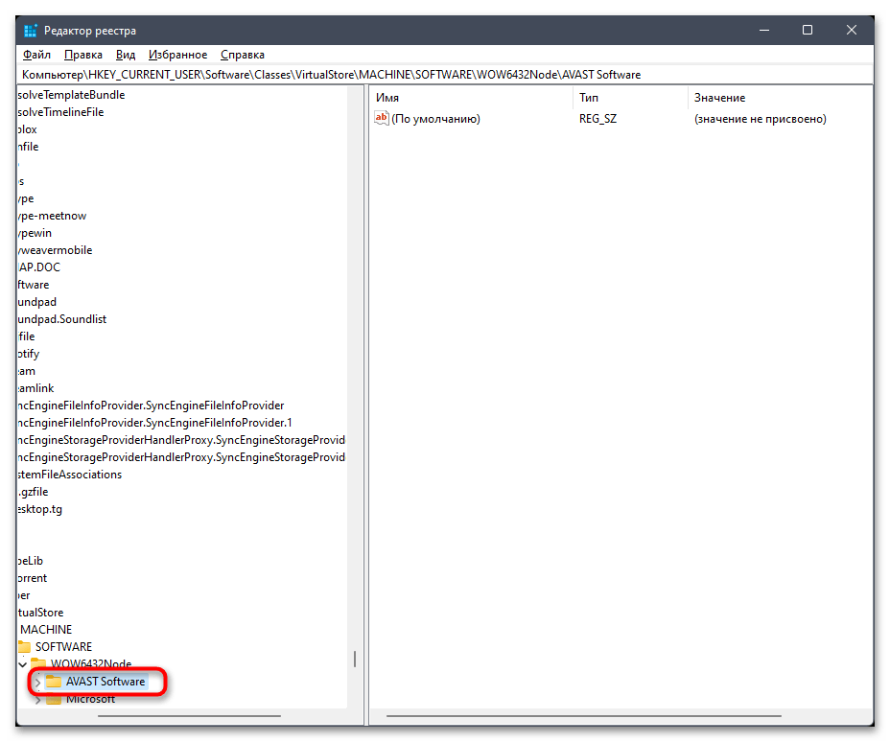
Task: Select the key ending in "tualStore"
Action: point(40,613)
